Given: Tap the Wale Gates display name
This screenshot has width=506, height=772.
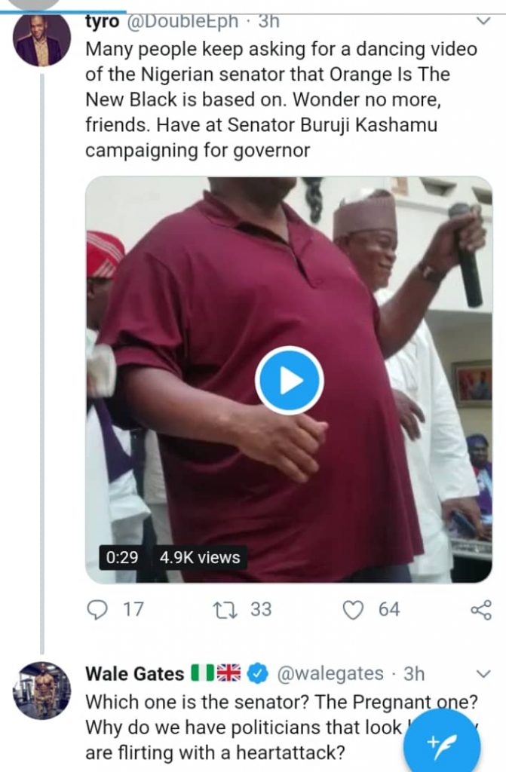Looking at the screenshot, I should pyautogui.click(x=135, y=672).
